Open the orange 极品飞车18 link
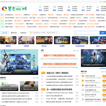 18,15
